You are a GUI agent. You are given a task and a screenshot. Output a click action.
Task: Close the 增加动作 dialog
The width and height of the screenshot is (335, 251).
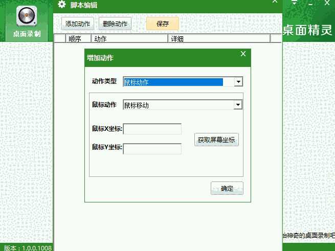(x=243, y=54)
